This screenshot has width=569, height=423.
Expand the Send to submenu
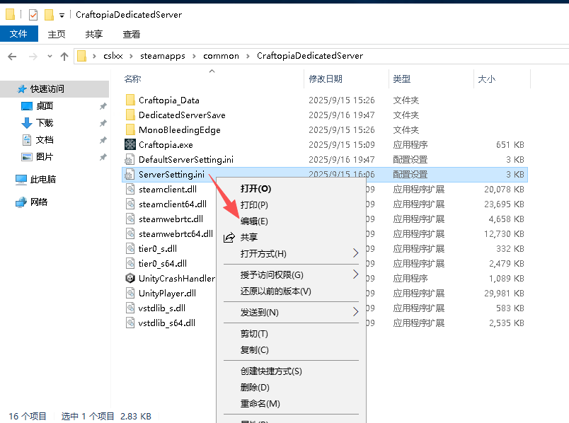(355, 312)
